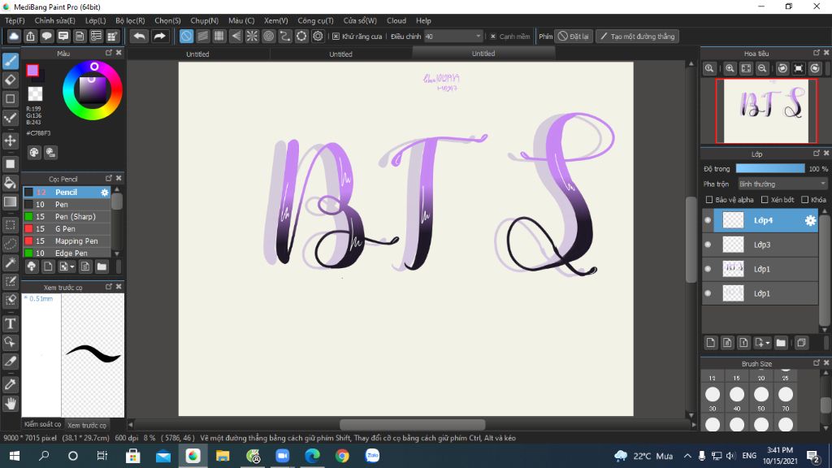The width and height of the screenshot is (832, 468).
Task: Select the Move tool
Action: coord(11,141)
